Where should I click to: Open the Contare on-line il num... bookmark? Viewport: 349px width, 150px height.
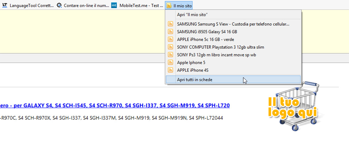(x=83, y=6)
